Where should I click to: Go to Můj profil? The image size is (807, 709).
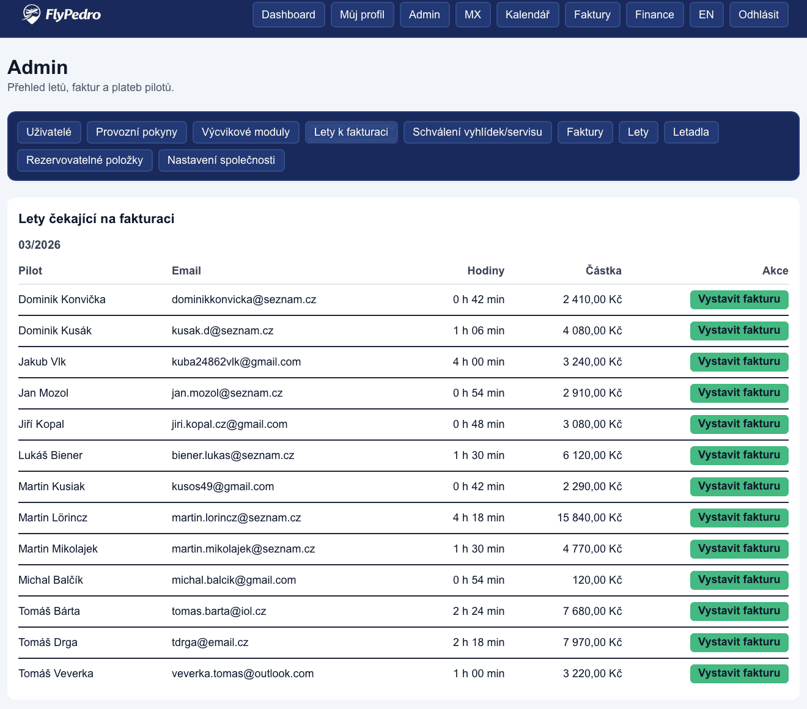362,15
